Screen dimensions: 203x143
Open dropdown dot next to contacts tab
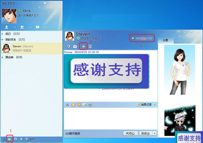(x=15, y=27)
